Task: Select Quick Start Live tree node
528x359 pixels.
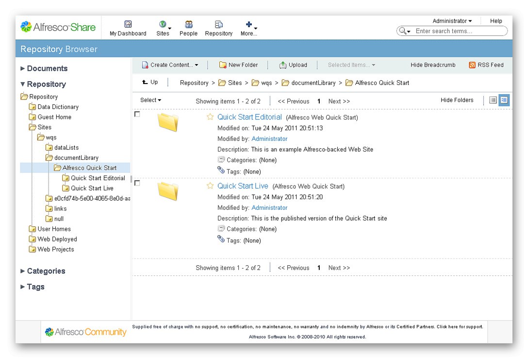Action: [x=92, y=188]
